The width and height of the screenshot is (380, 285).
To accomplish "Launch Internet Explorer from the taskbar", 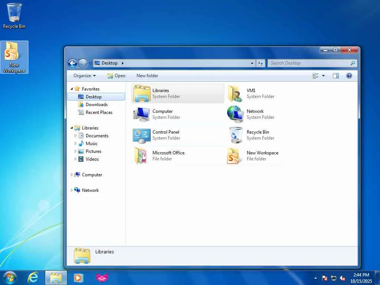I will (33, 278).
